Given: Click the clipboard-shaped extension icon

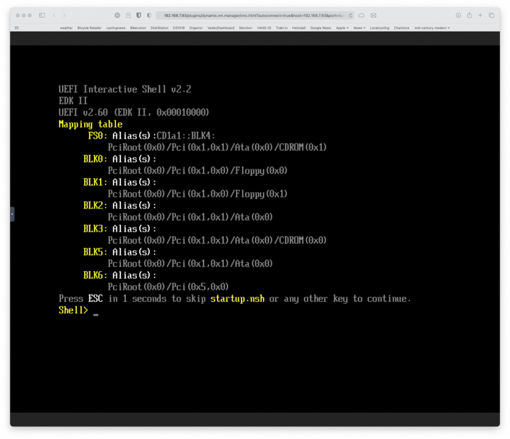Looking at the screenshot, I should (x=128, y=15).
